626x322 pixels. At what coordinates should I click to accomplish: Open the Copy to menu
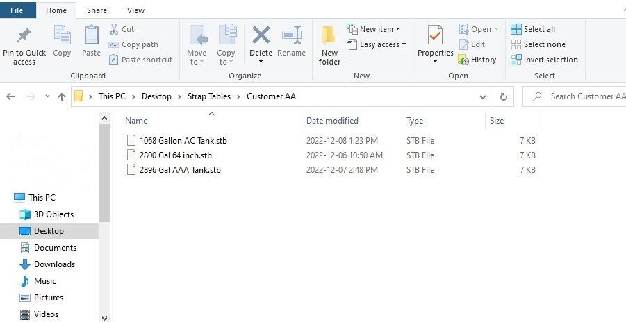(x=226, y=45)
